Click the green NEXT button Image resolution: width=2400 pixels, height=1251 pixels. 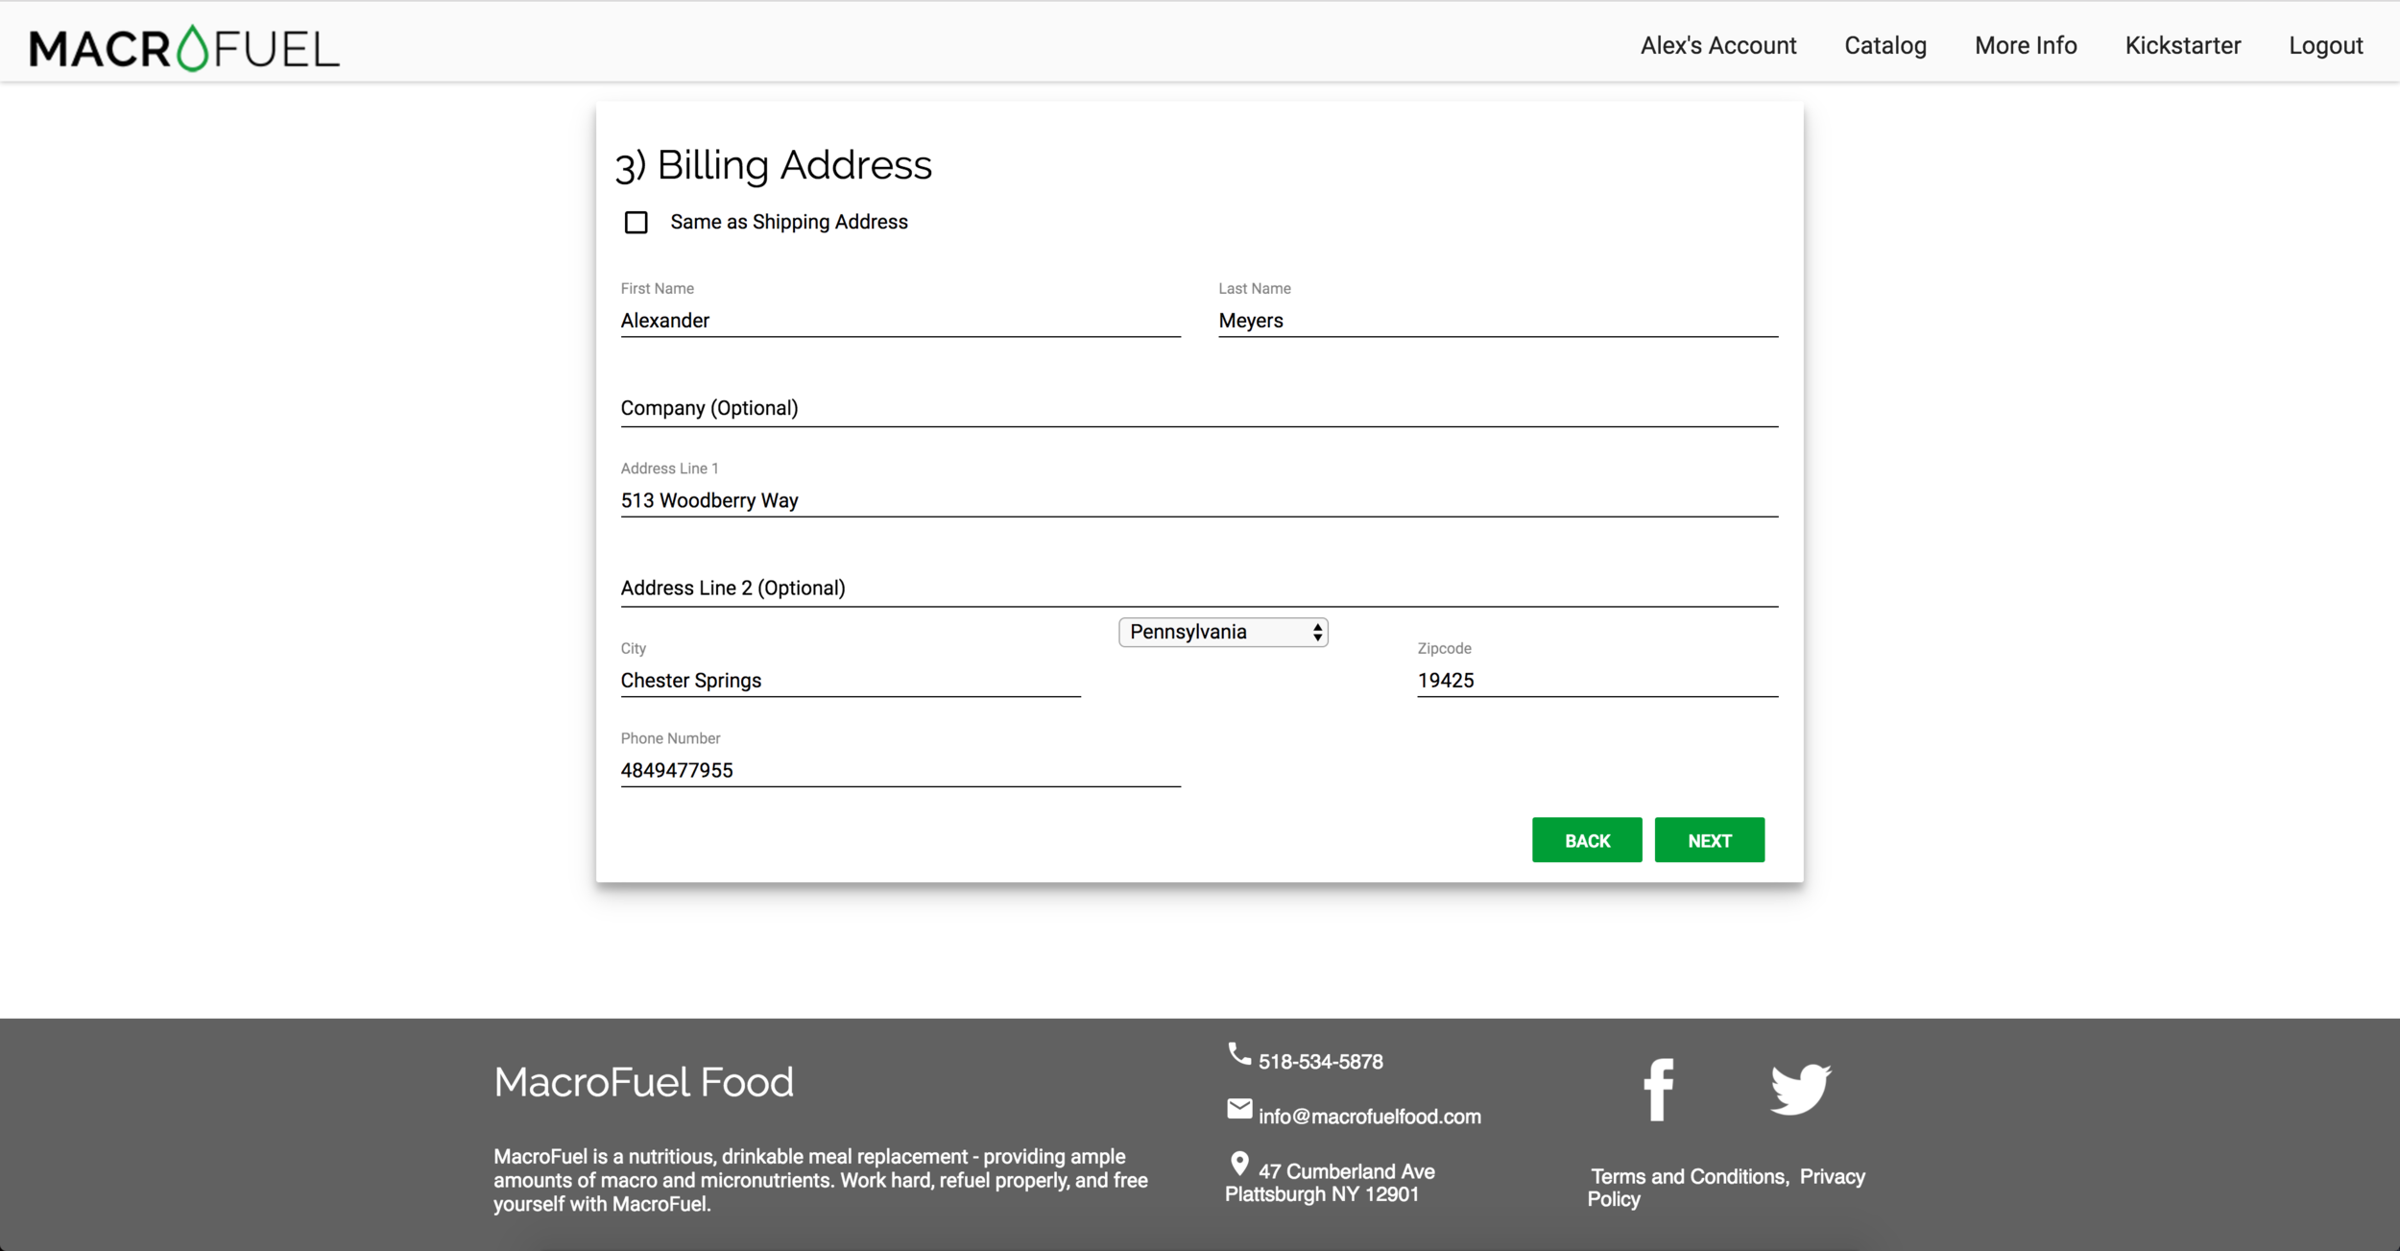coord(1710,840)
